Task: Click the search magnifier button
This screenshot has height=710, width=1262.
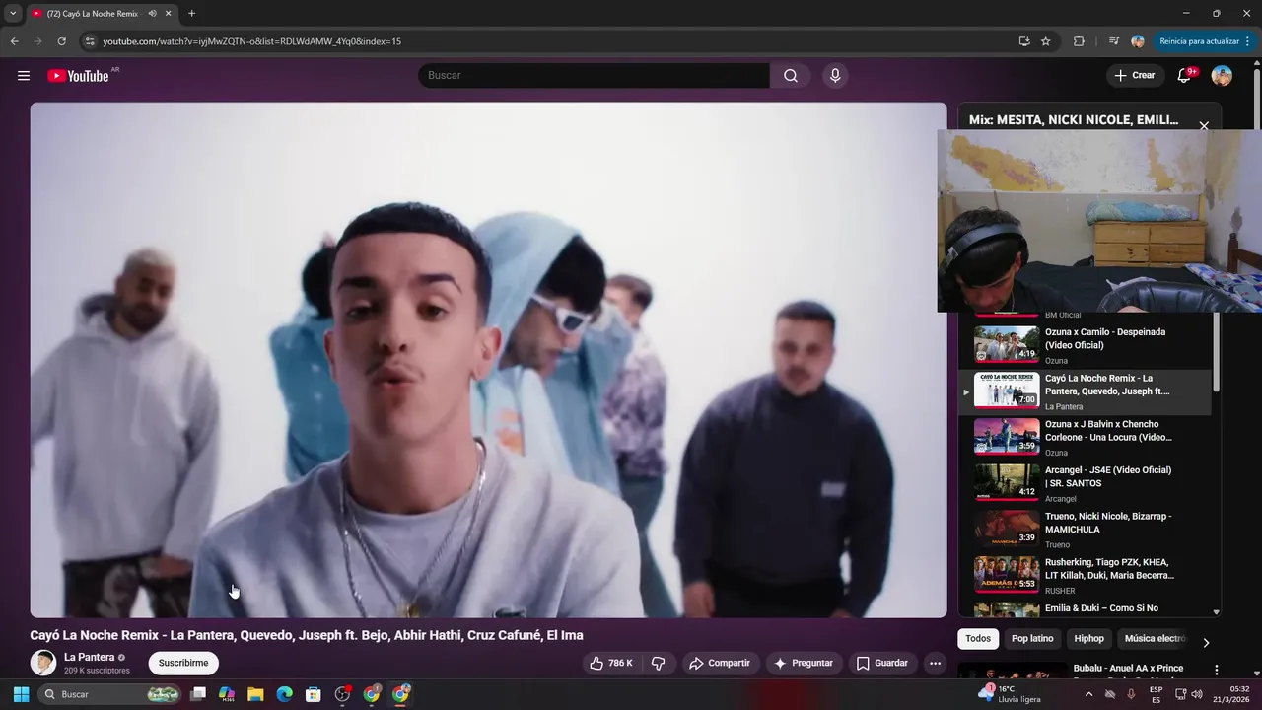Action: 791,76
